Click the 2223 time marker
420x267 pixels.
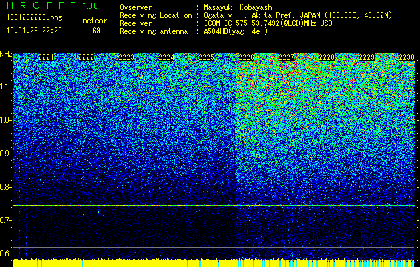(x=126, y=57)
